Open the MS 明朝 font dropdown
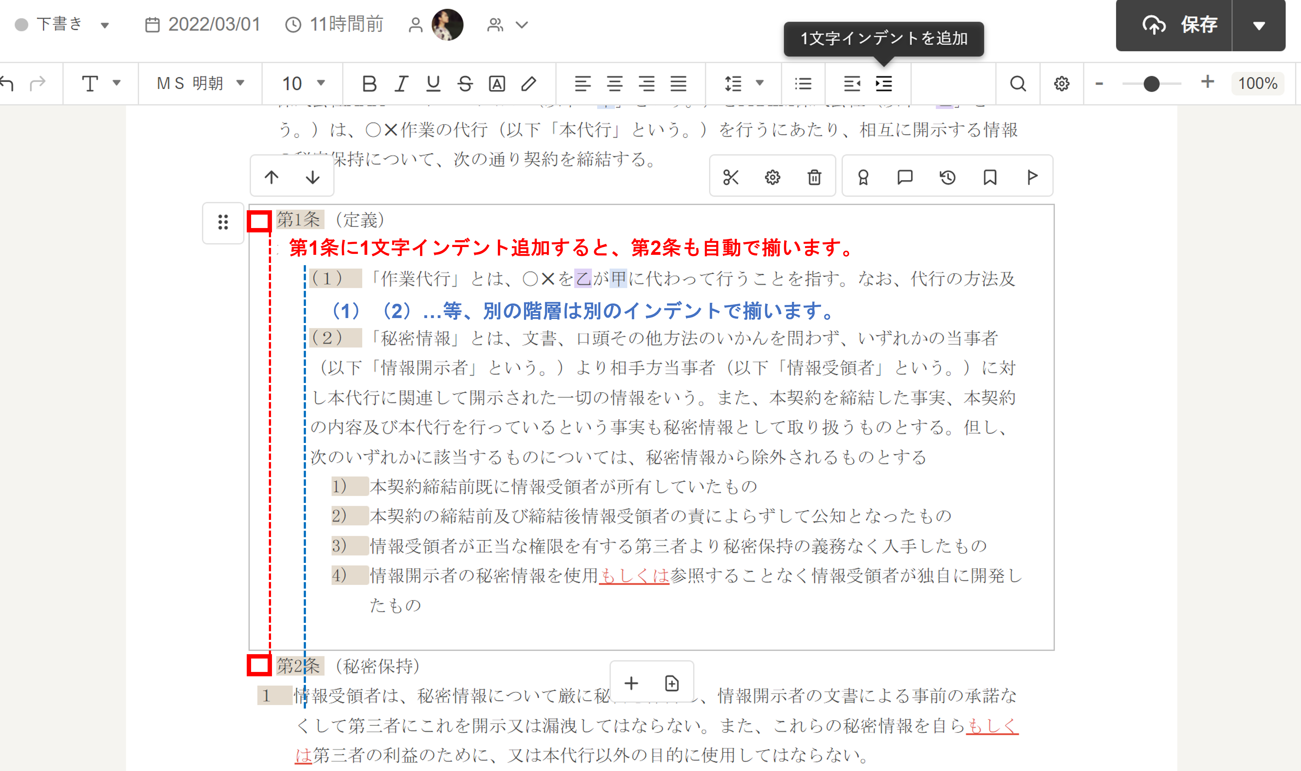 [200, 83]
